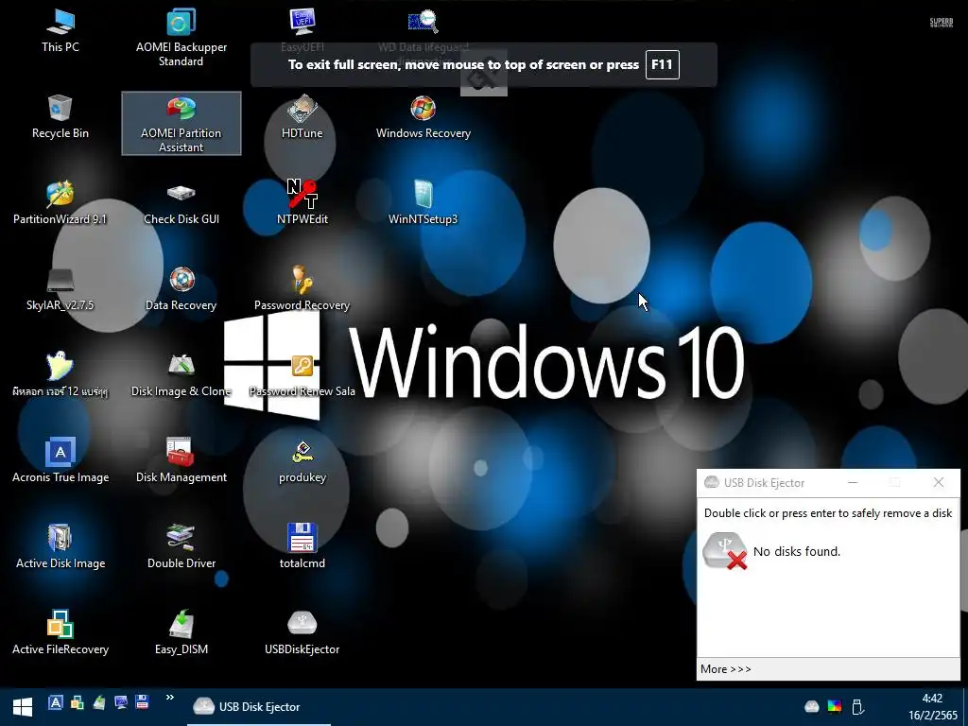The image size is (968, 726).
Task: Expand quick launch overflow chevron
Action: (170, 698)
